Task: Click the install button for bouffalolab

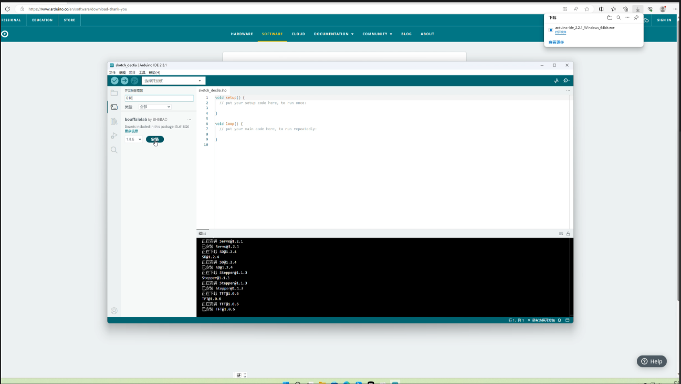Action: click(155, 140)
